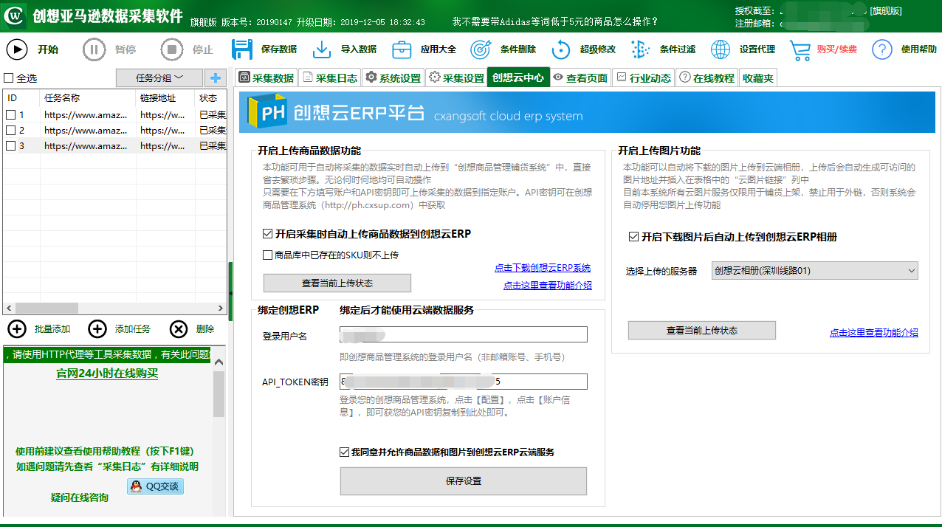Click the blue plus add-group icon
Screen dimensions: 942x527
coord(216,77)
